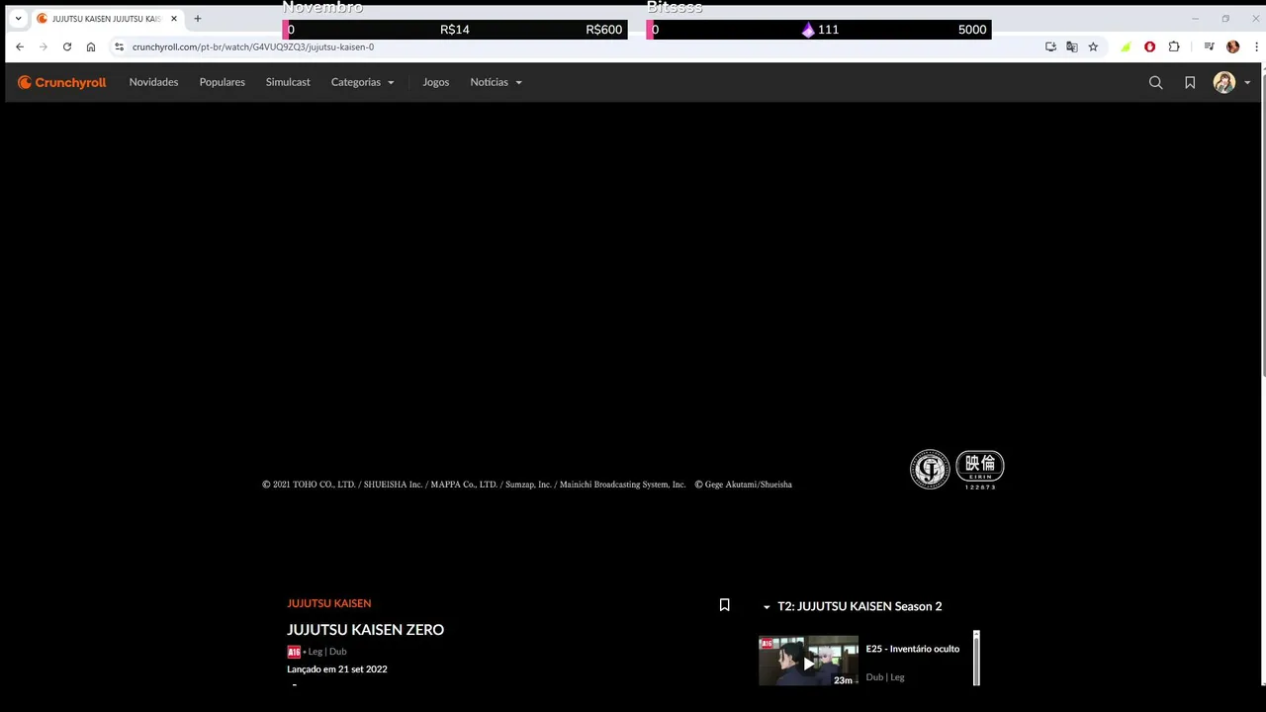
Task: Click the JUJUTSU KAISEN ZERO title
Action: [365, 630]
